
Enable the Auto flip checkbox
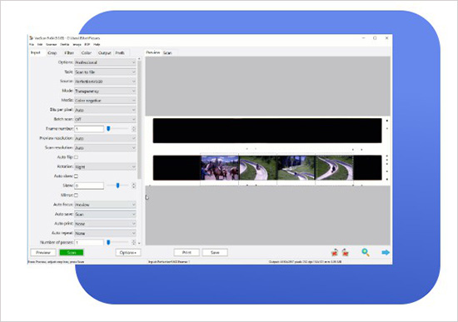77,157
